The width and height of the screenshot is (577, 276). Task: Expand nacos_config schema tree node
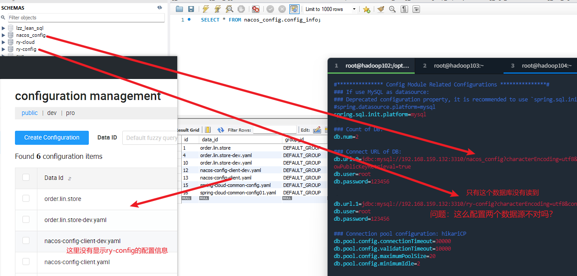4,35
